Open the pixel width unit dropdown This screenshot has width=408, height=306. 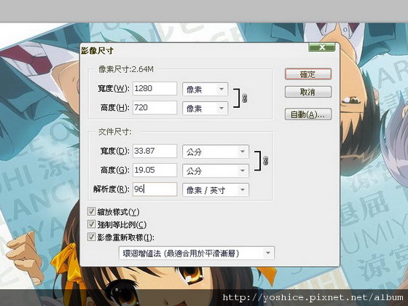click(205, 89)
